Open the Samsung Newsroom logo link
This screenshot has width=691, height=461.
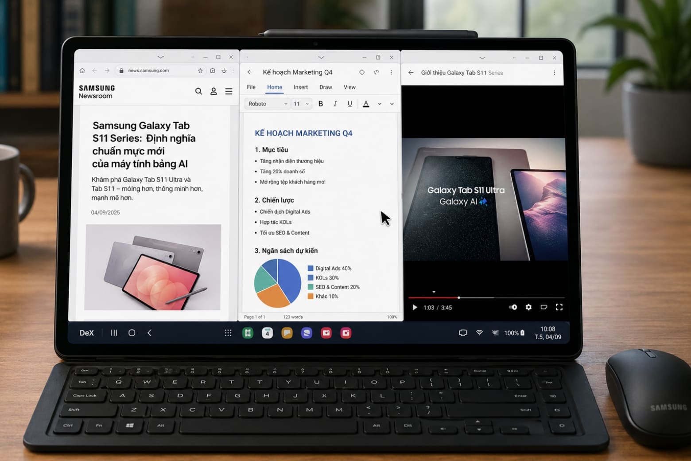97,92
